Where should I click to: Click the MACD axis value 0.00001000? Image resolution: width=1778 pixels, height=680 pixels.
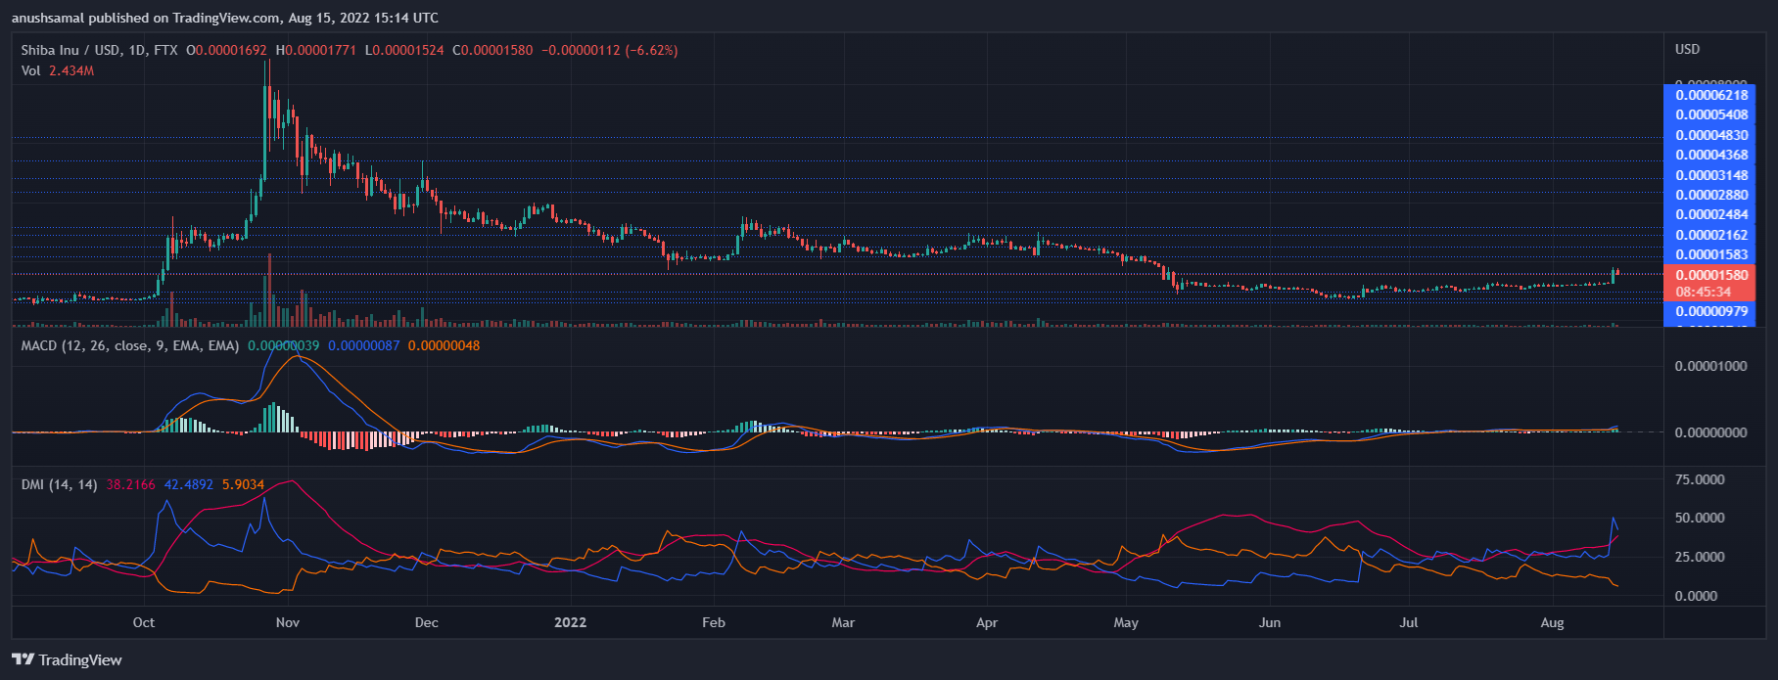tap(1711, 366)
